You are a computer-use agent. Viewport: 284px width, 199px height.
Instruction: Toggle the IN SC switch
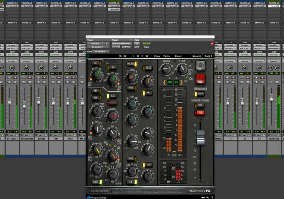pos(147,68)
